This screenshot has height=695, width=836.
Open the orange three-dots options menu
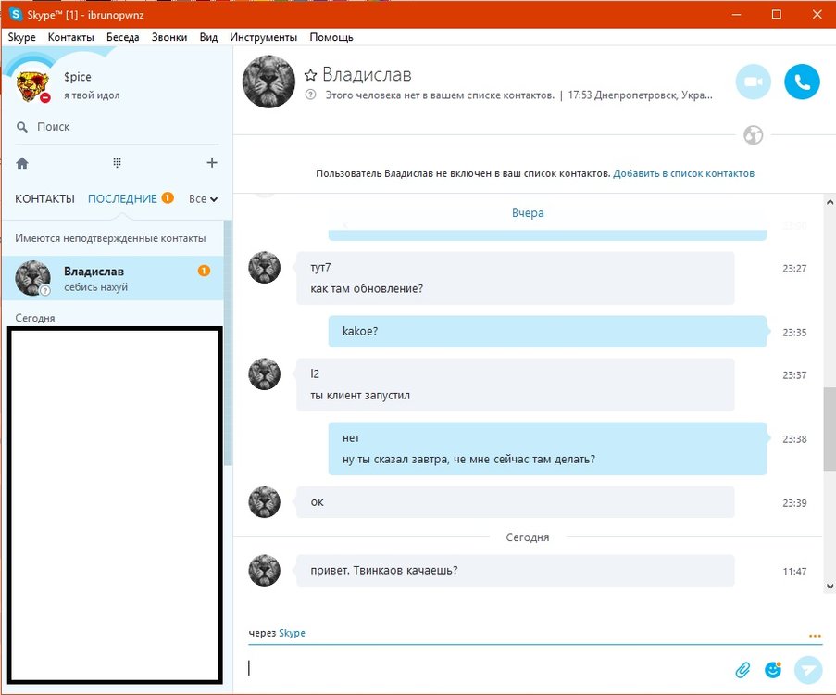click(815, 636)
